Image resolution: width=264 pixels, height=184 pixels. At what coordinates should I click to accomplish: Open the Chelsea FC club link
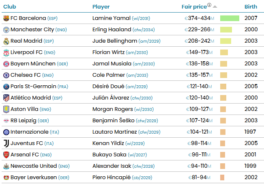[26, 75]
